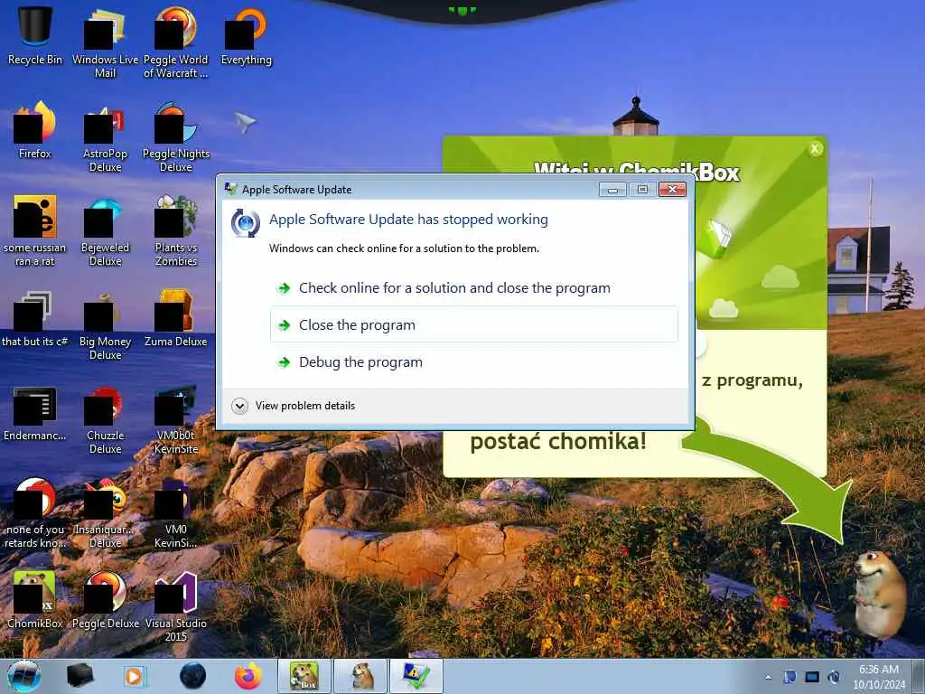Switch to Apple Software Update taskbar button
Viewport: 925px width, 694px height.
(x=416, y=676)
